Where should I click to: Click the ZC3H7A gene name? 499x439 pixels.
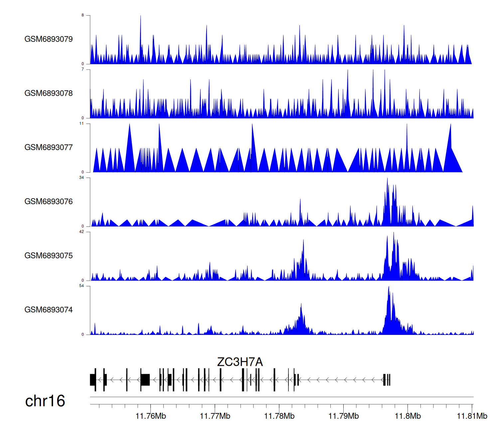[x=240, y=362]
